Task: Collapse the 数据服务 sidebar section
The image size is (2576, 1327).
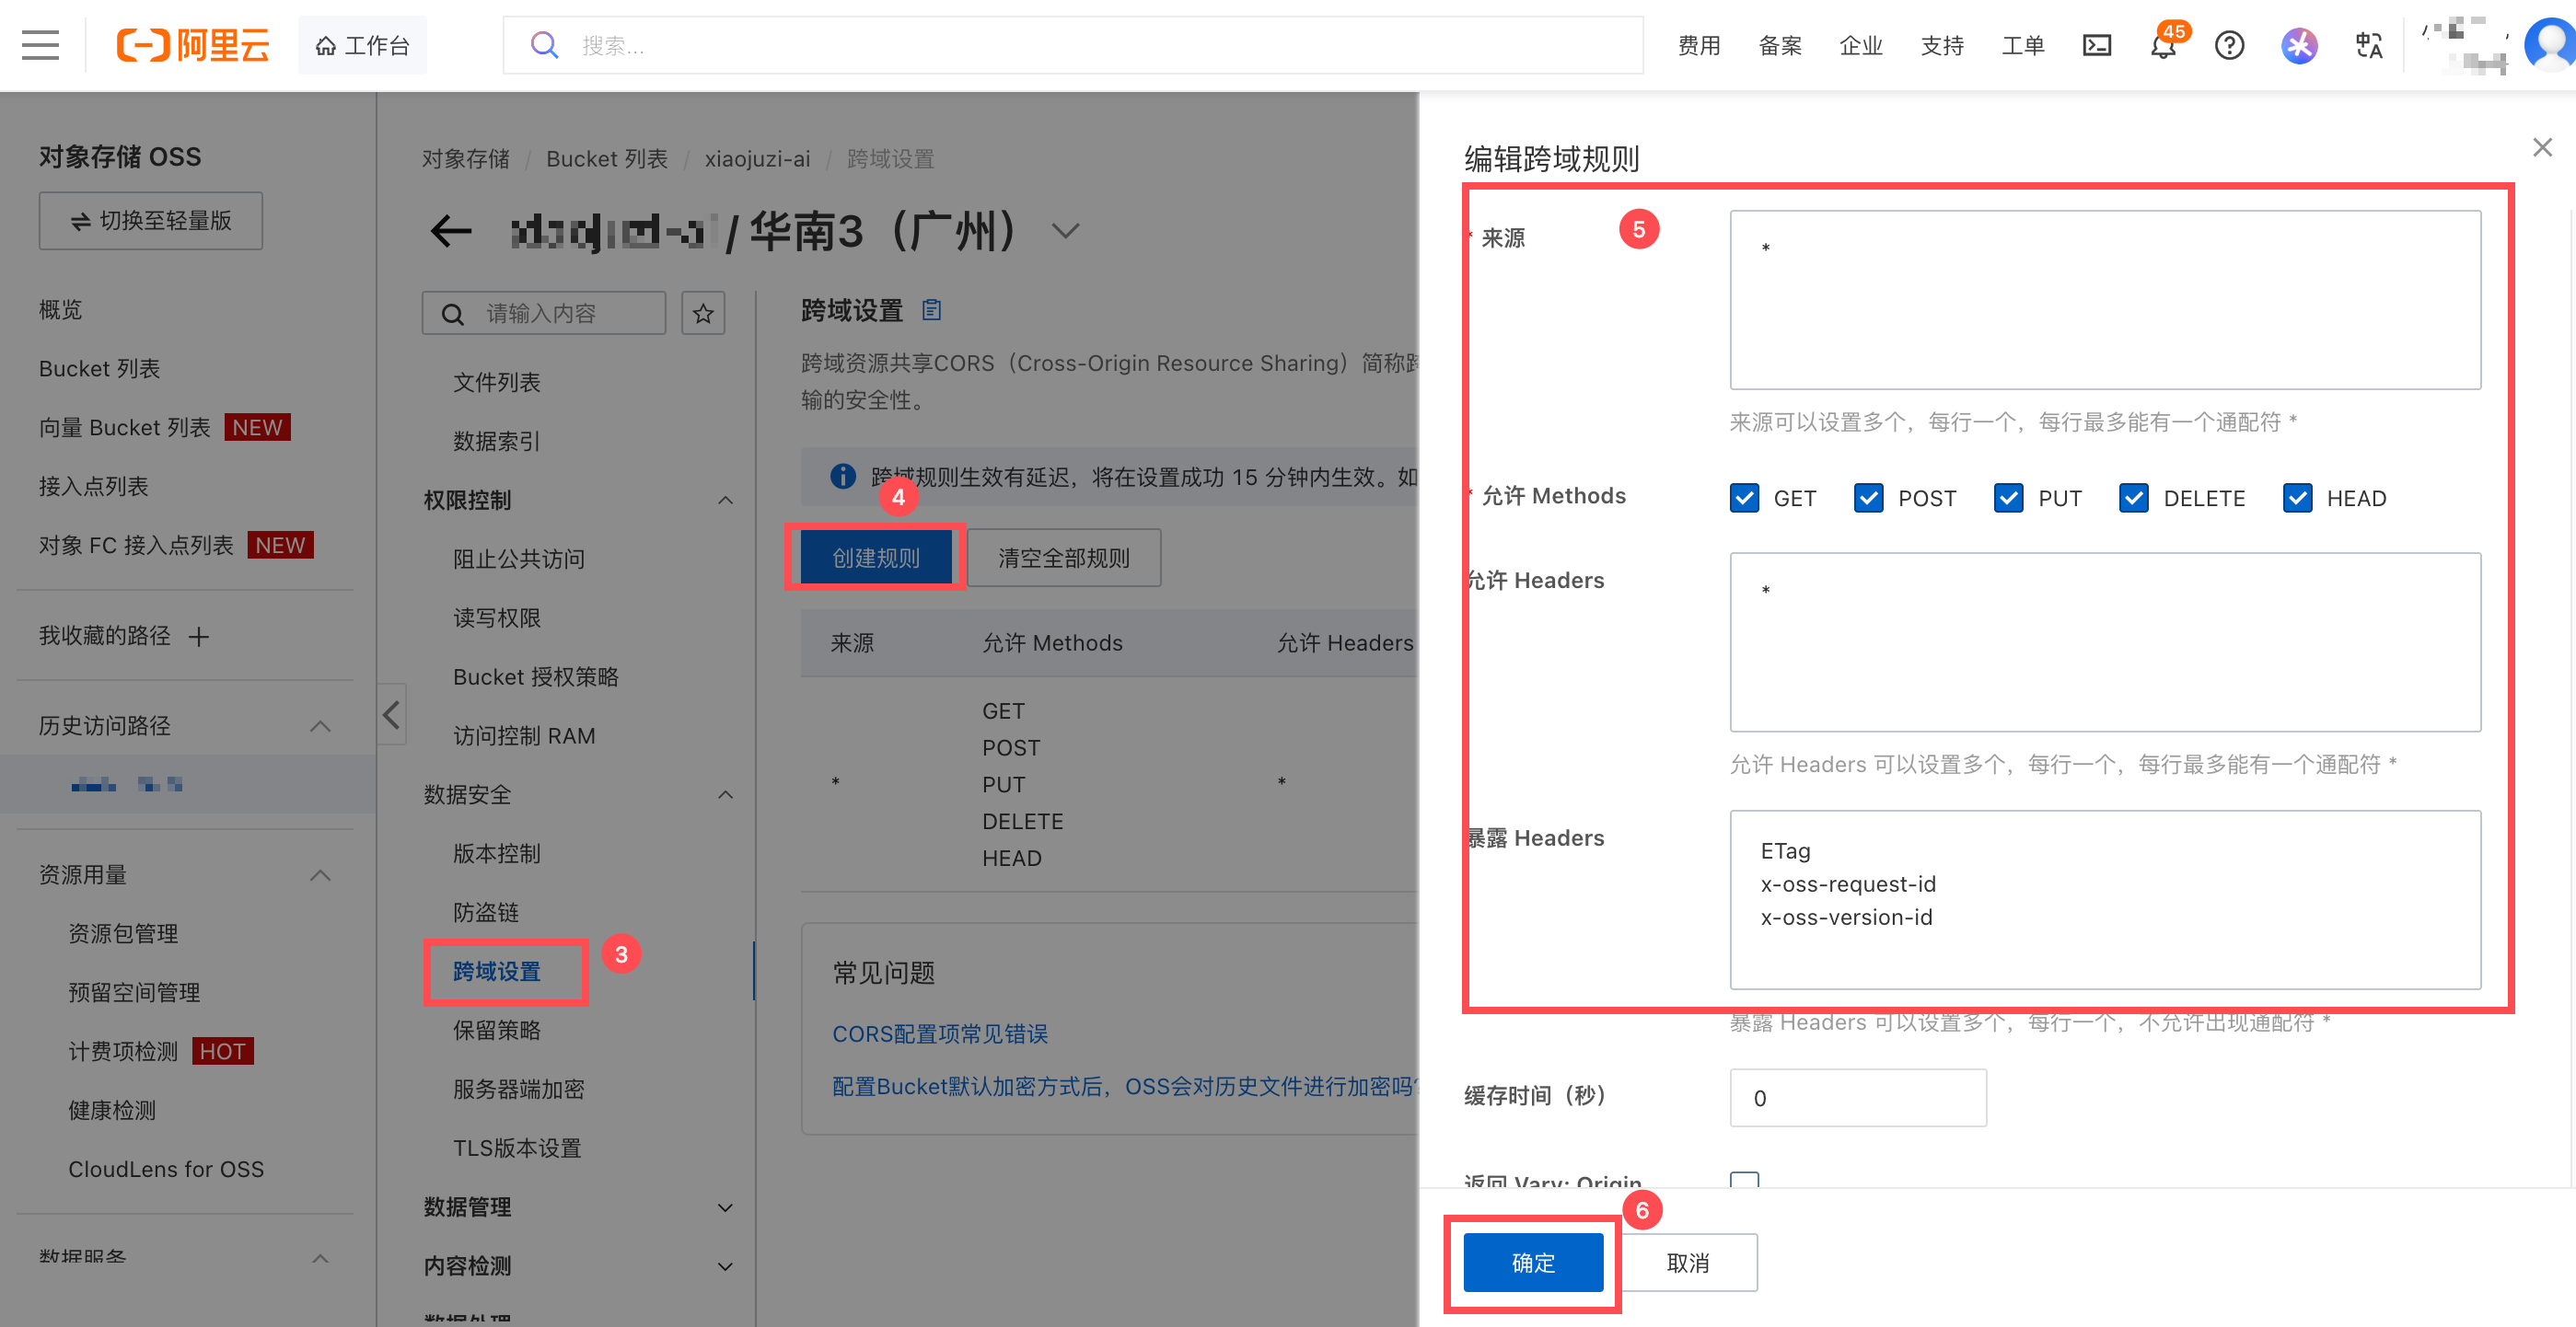Action: 320,1258
